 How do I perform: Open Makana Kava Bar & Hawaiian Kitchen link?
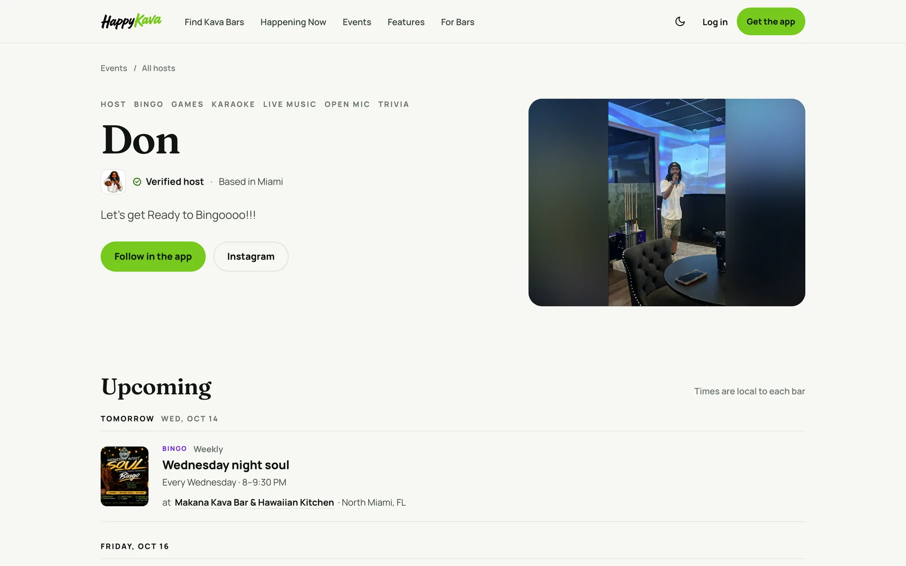[254, 503]
